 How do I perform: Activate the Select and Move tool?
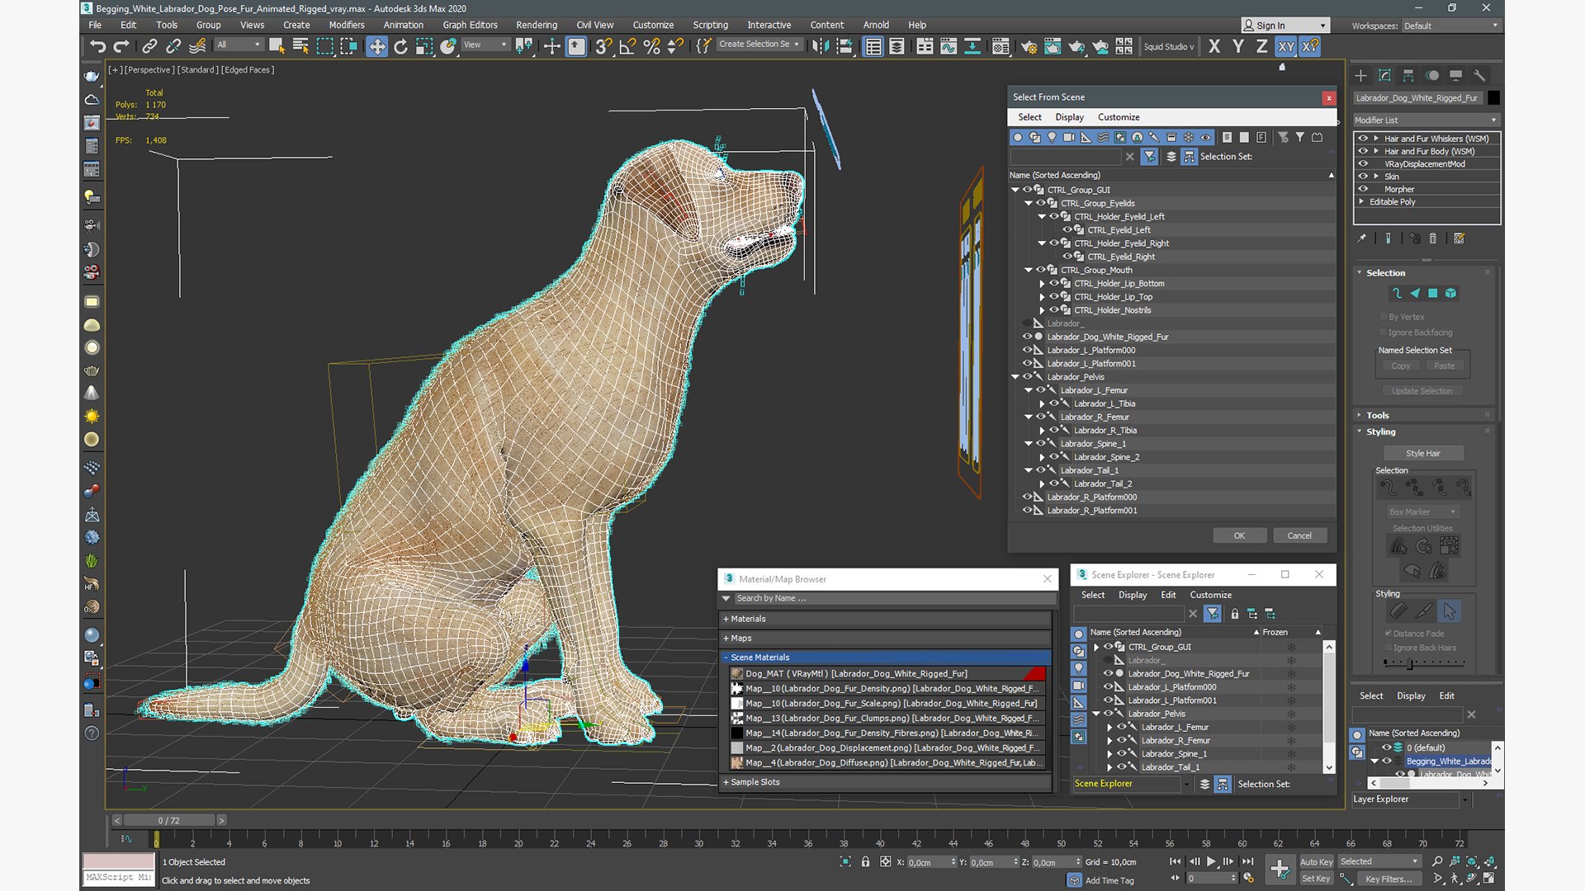(x=376, y=46)
